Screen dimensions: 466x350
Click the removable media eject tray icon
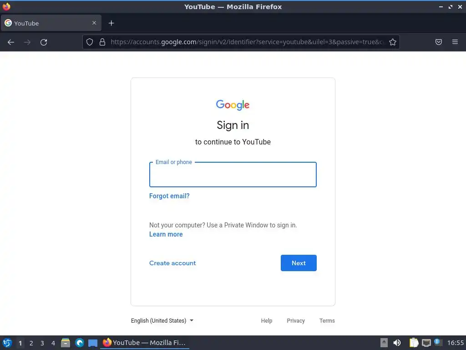pyautogui.click(x=384, y=343)
